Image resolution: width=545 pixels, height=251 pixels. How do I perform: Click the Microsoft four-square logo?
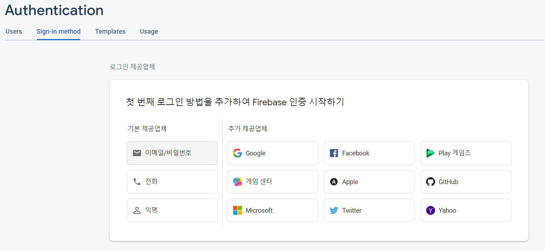(237, 210)
